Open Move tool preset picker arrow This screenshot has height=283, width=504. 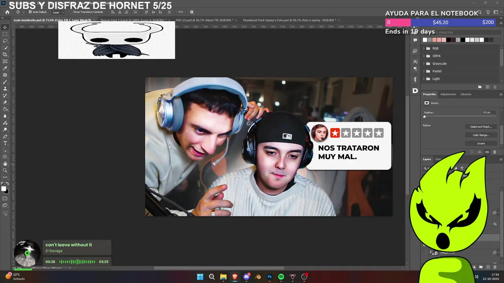(x=23, y=12)
